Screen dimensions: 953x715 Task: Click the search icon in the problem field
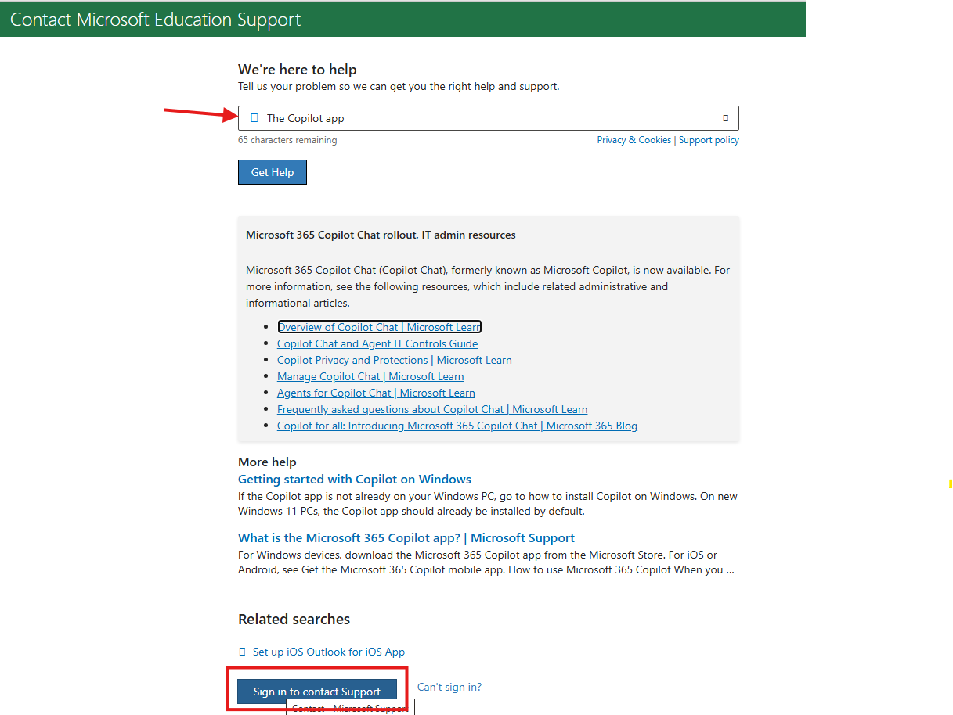[x=254, y=118]
